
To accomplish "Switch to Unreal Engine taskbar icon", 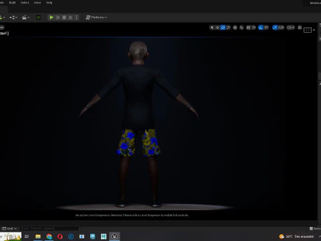I will tap(114, 236).
